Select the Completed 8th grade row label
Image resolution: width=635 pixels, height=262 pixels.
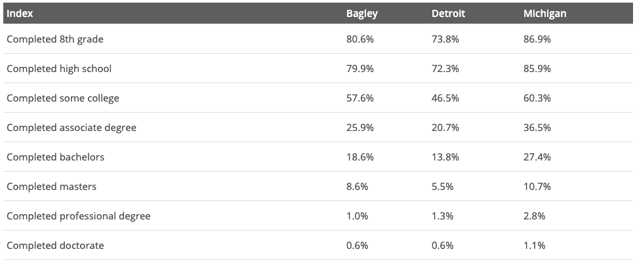click(55, 39)
